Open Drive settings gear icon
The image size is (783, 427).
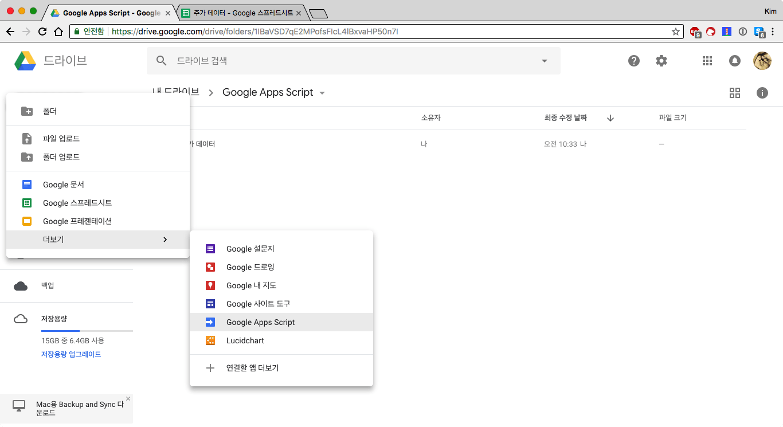click(x=661, y=61)
